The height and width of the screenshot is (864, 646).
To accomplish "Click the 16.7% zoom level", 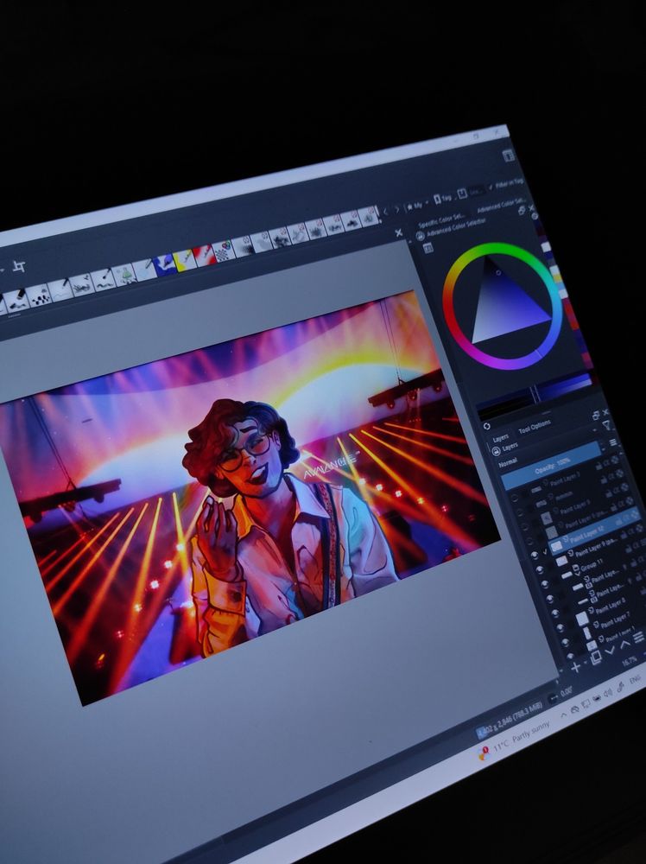I will pyautogui.click(x=629, y=659).
